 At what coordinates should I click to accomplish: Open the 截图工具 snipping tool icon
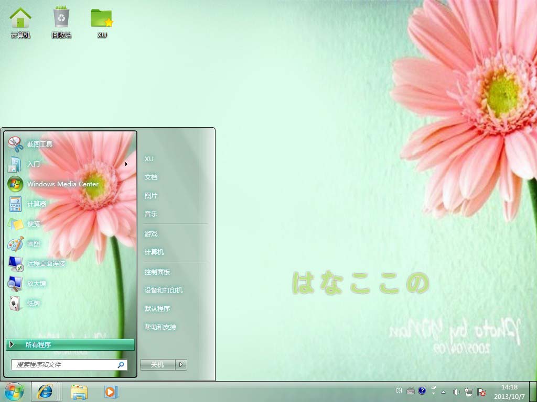tap(16, 144)
